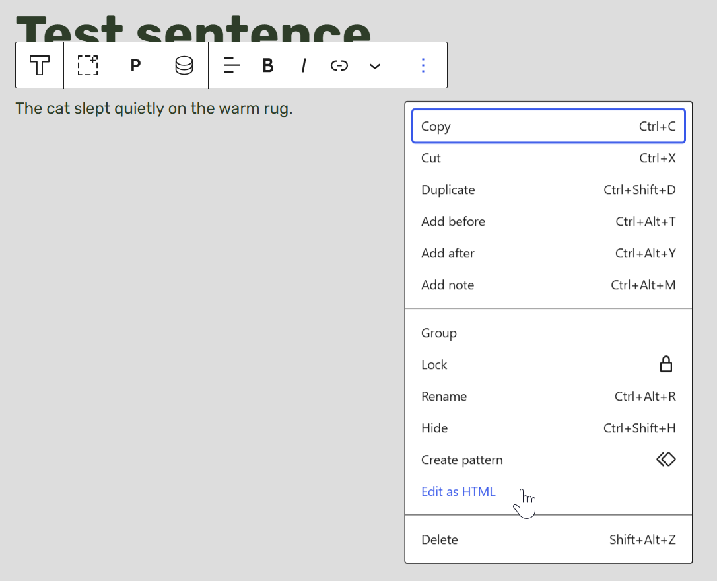The image size is (717, 581).
Task: Choose Copy from the block menu
Action: pos(549,126)
